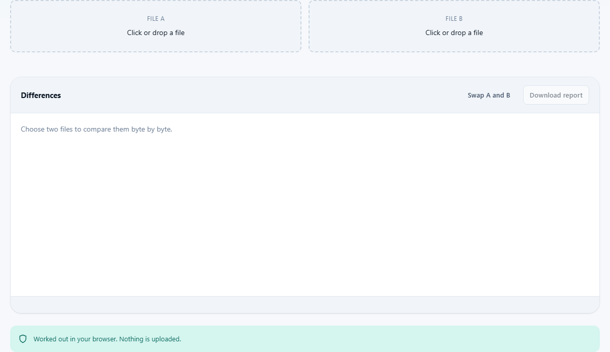610x352 pixels.
Task: Click the Differences heading
Action: click(41, 95)
